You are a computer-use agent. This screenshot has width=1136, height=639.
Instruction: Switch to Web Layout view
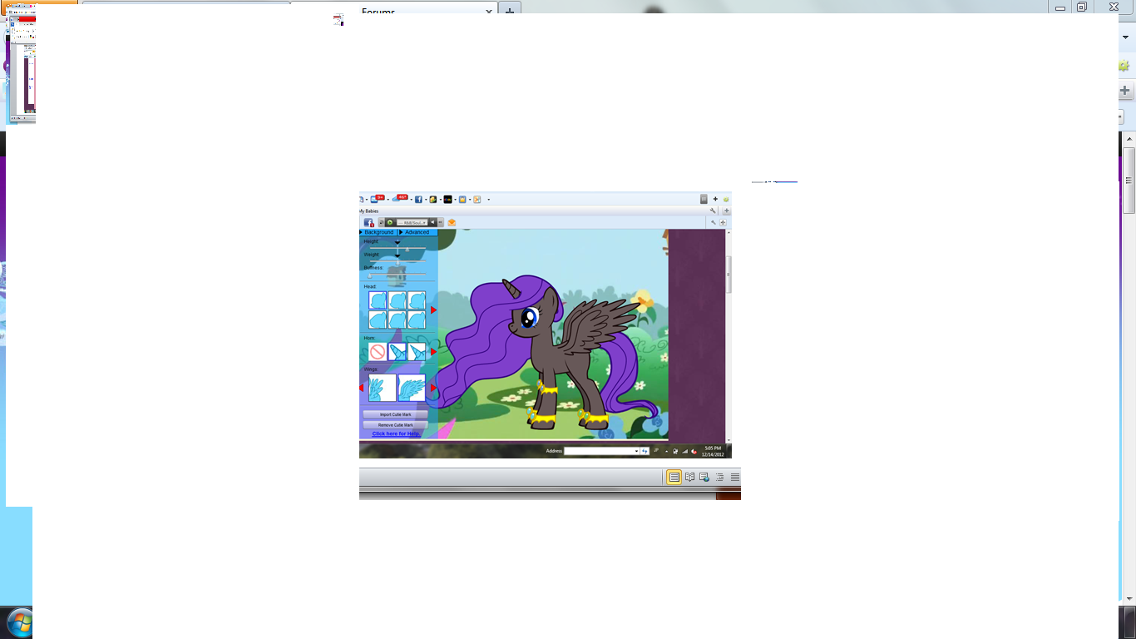(704, 477)
